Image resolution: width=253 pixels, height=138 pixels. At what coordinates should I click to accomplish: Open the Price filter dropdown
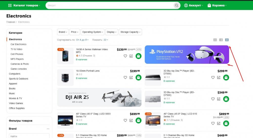[75, 32]
